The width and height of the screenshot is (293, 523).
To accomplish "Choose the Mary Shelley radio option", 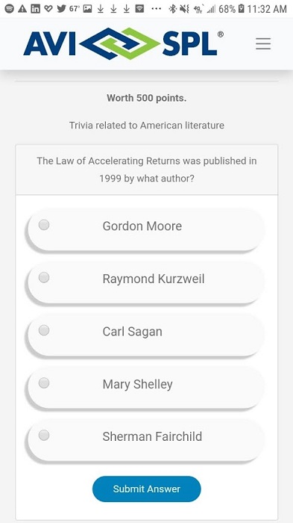I will pyautogui.click(x=44, y=383).
